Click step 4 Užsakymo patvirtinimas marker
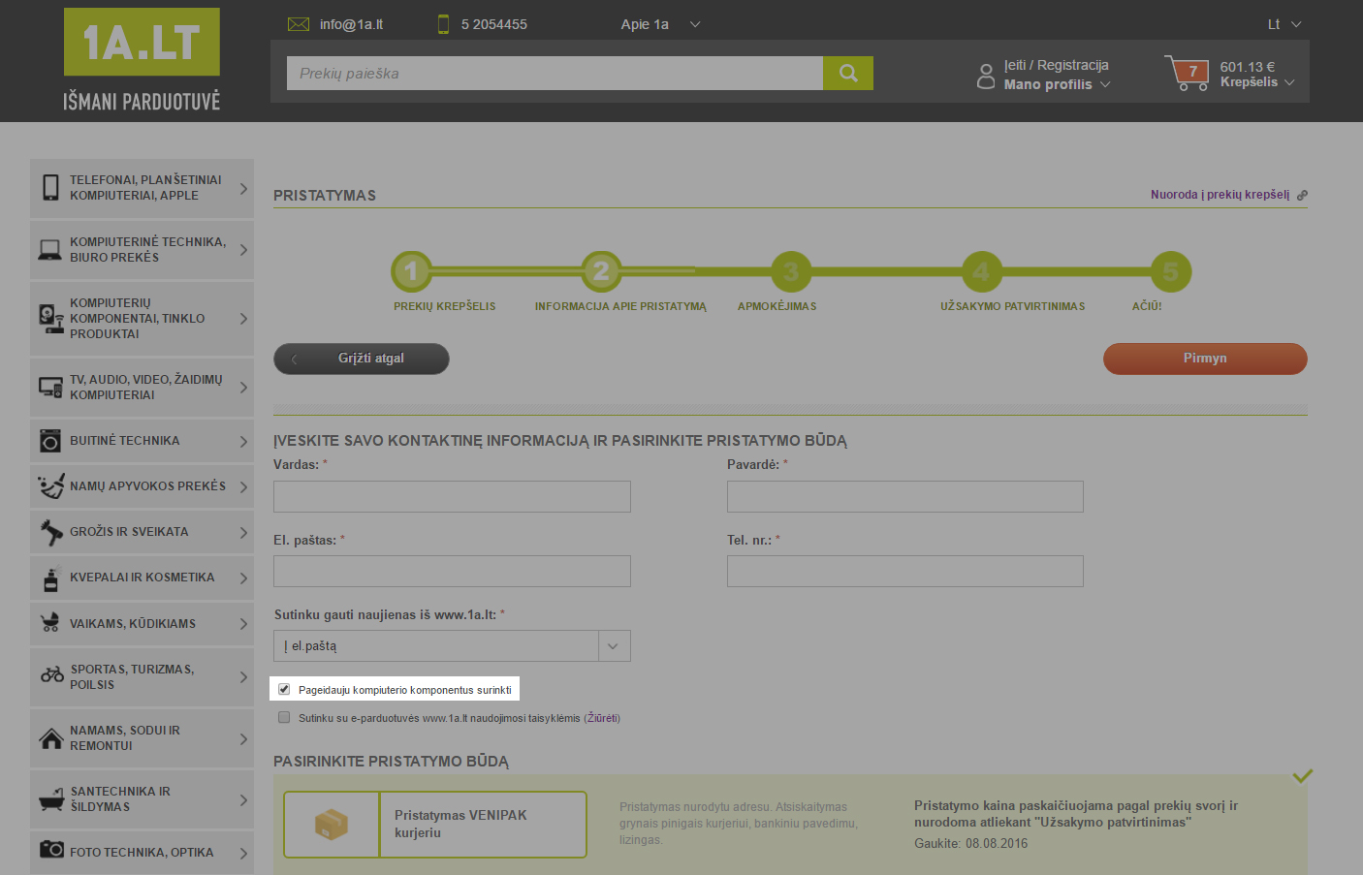Screen dimensions: 1363x875 981,271
